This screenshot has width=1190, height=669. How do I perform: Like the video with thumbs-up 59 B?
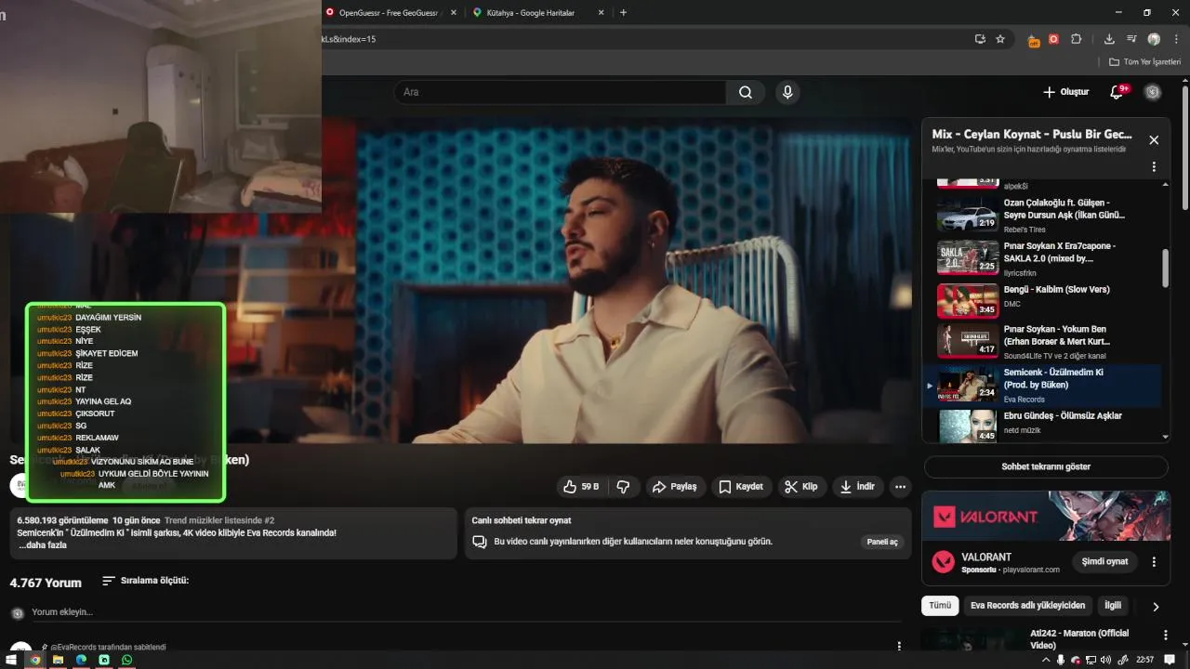(x=582, y=486)
